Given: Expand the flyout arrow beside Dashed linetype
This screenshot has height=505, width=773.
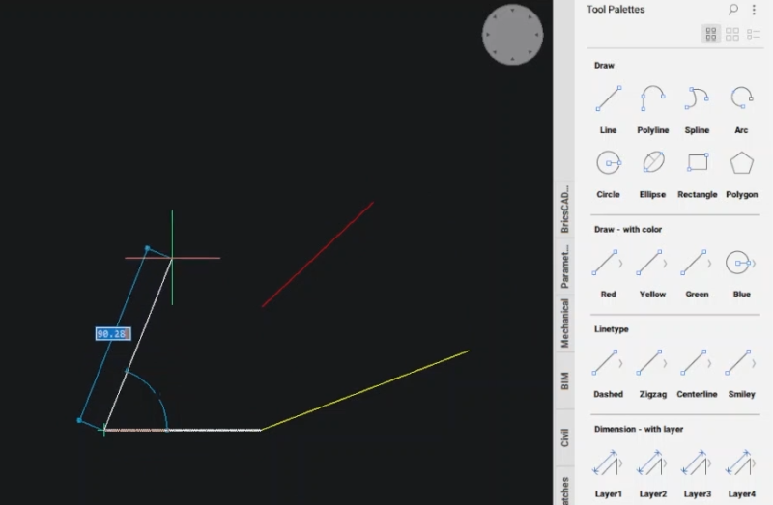Looking at the screenshot, I should 620,363.
